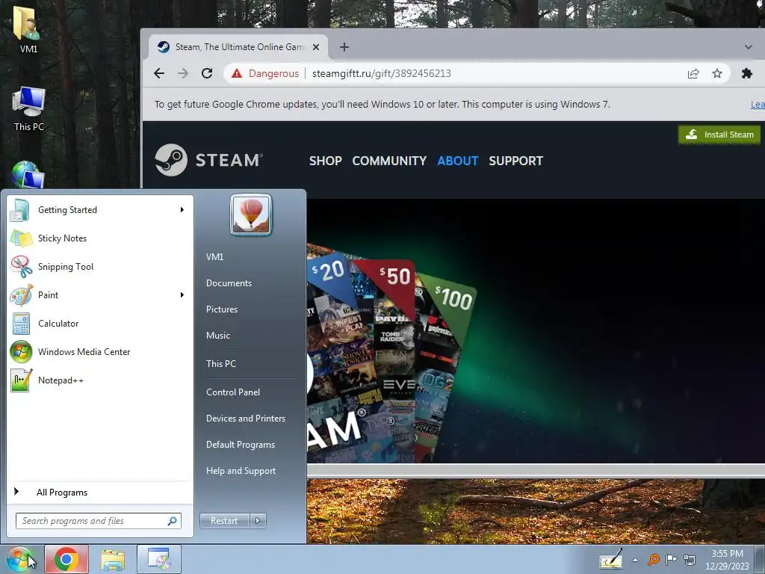Open Default Programs from Start menu
The width and height of the screenshot is (765, 574).
point(241,445)
